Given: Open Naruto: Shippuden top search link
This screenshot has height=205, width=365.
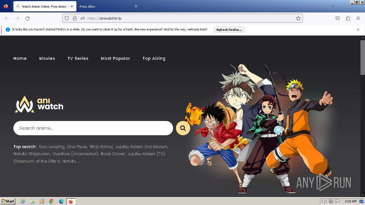Looking at the screenshot, I should pyautogui.click(x=32, y=154).
